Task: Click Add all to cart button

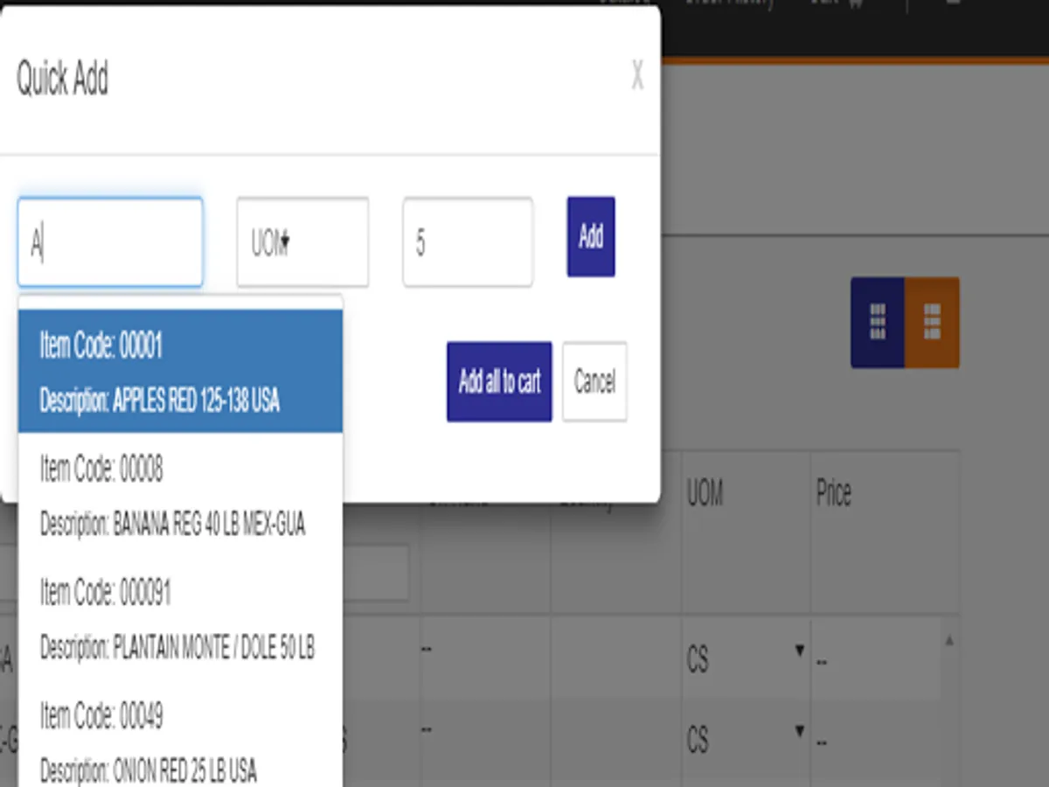Action: pos(499,381)
